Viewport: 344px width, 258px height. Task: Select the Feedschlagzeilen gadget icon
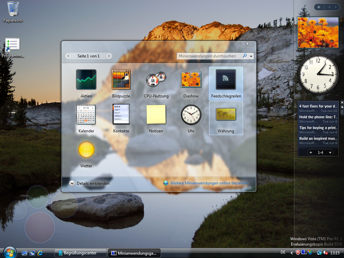(226, 80)
